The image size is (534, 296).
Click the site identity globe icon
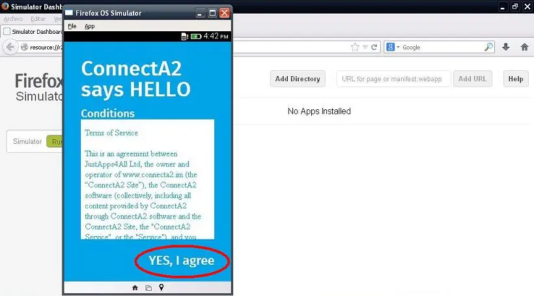tap(24, 47)
